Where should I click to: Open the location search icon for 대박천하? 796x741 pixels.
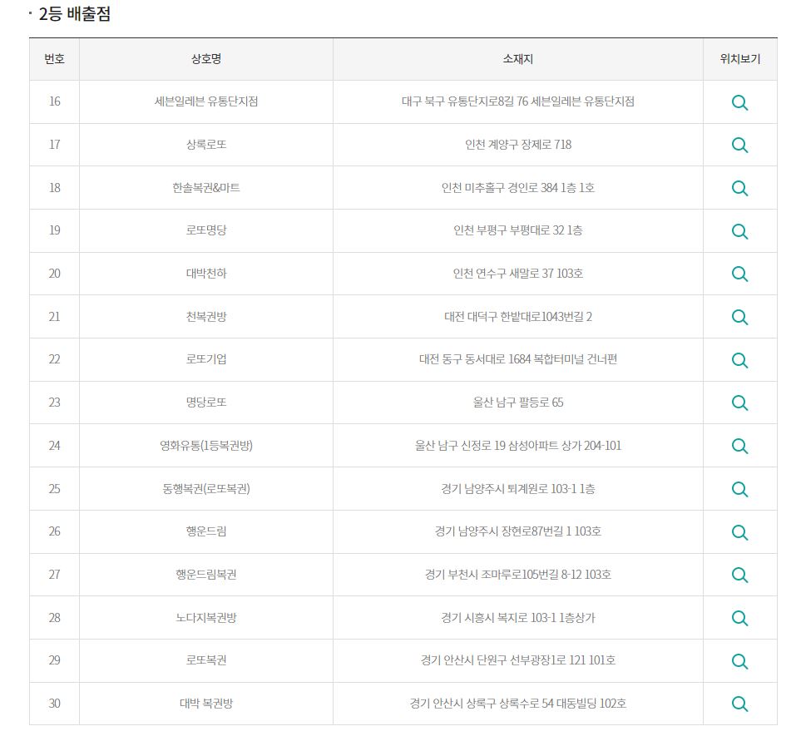click(739, 274)
